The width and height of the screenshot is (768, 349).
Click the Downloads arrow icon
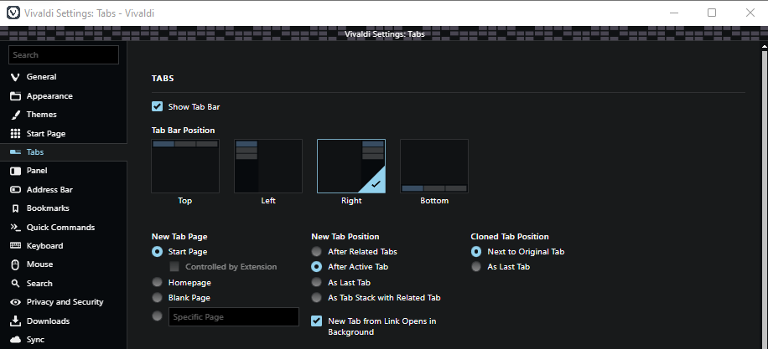(16, 321)
